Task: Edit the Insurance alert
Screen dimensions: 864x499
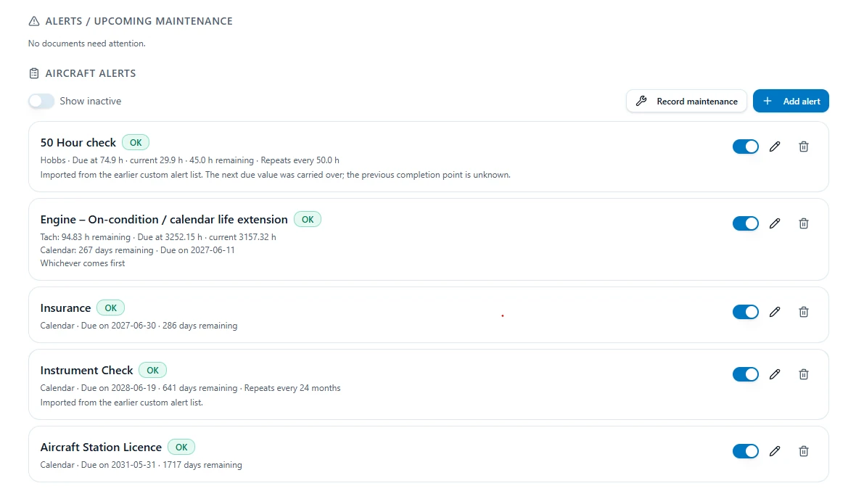Action: [x=775, y=312]
